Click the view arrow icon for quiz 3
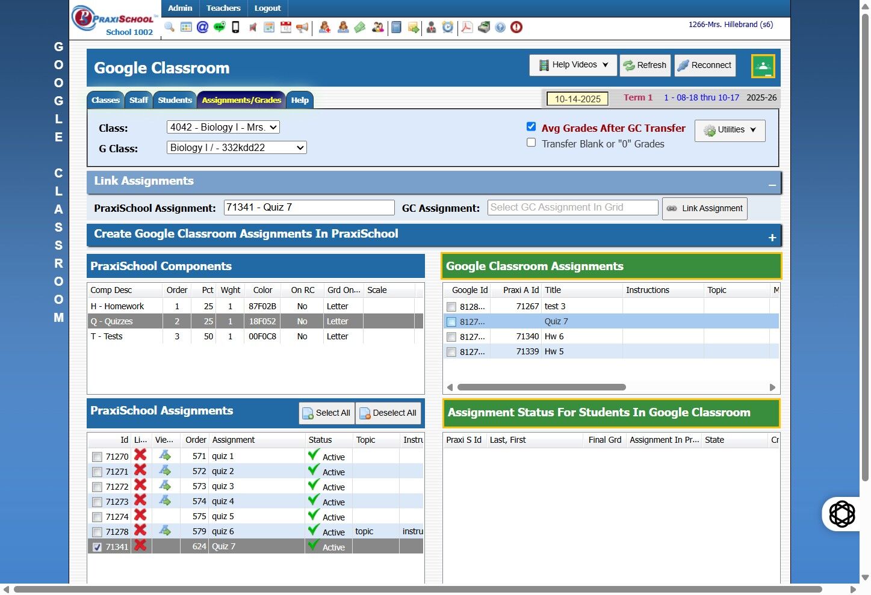Image resolution: width=871 pixels, height=595 pixels. point(165,486)
